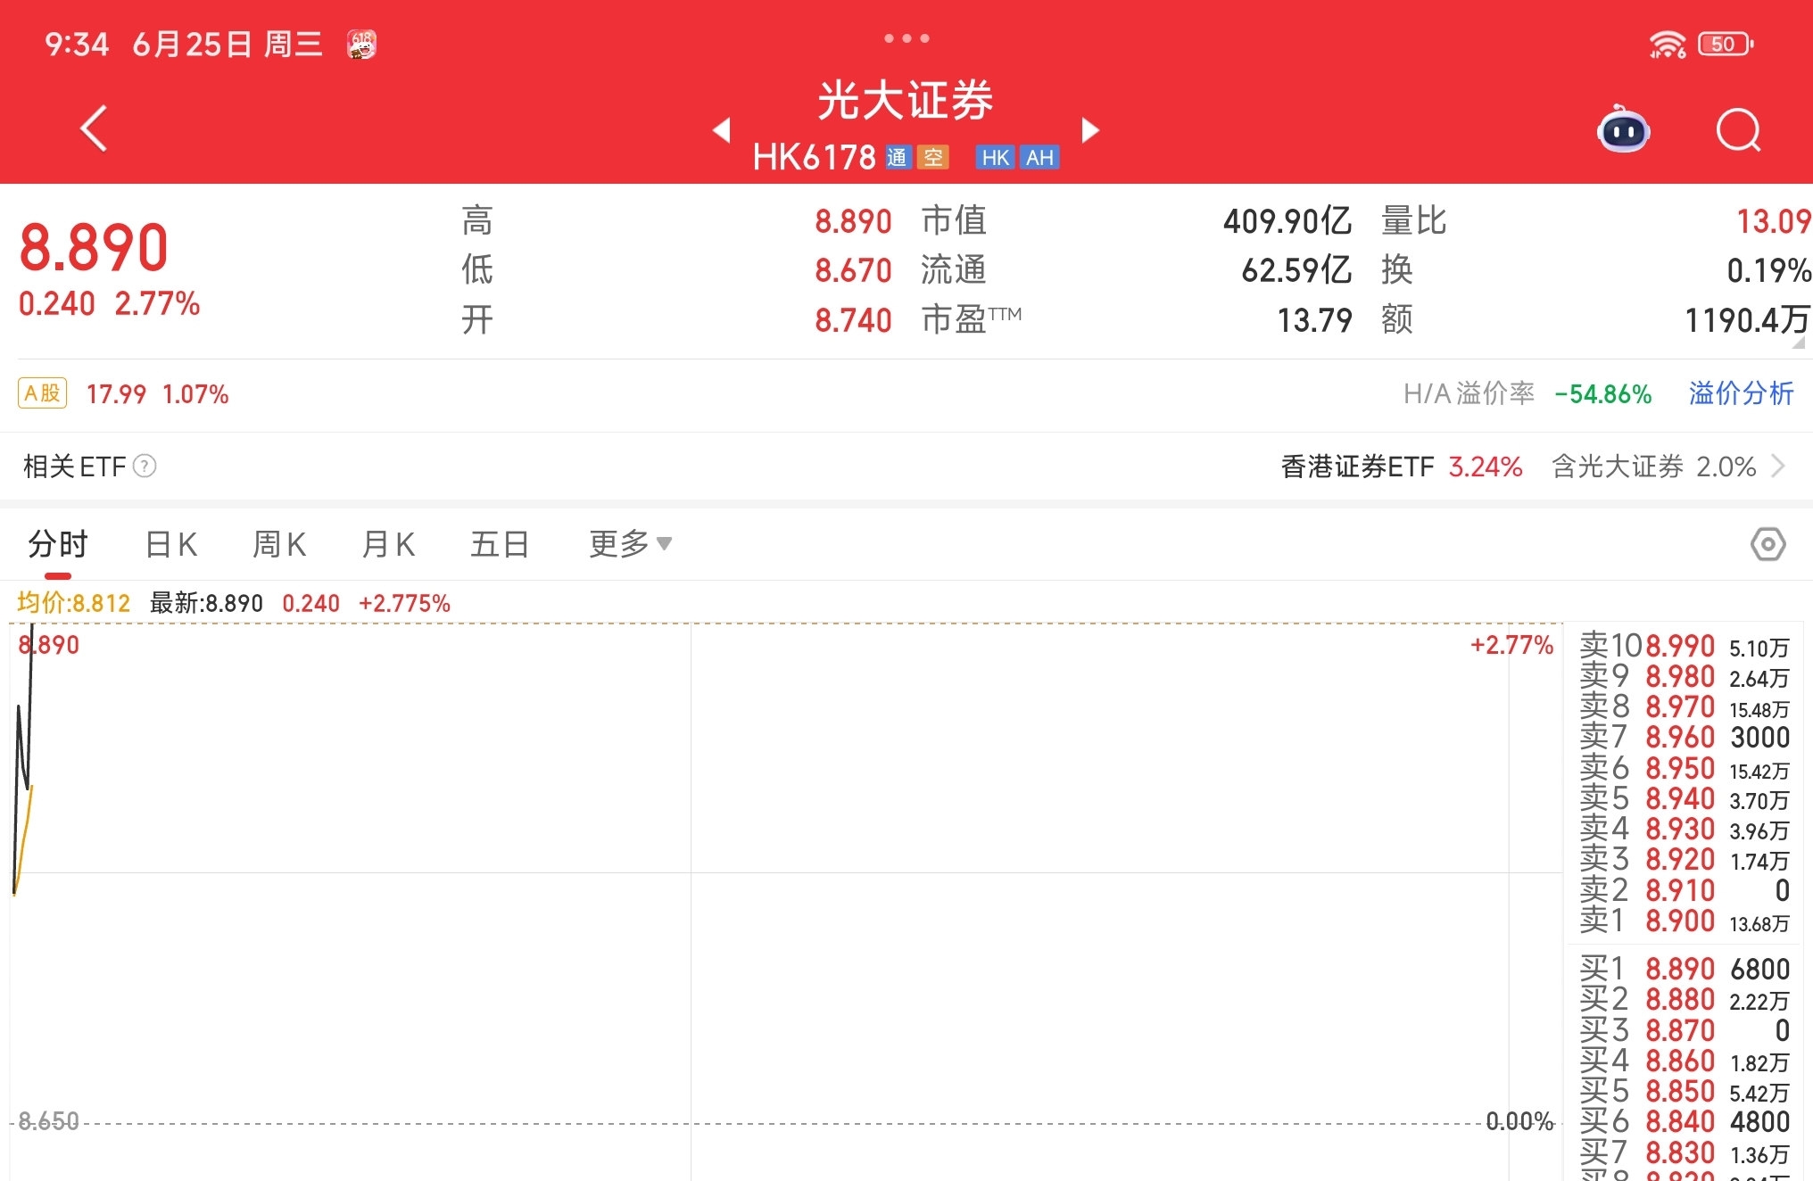
Task: Tap the 流通 value 62.59亿
Action: pyautogui.click(x=1296, y=270)
